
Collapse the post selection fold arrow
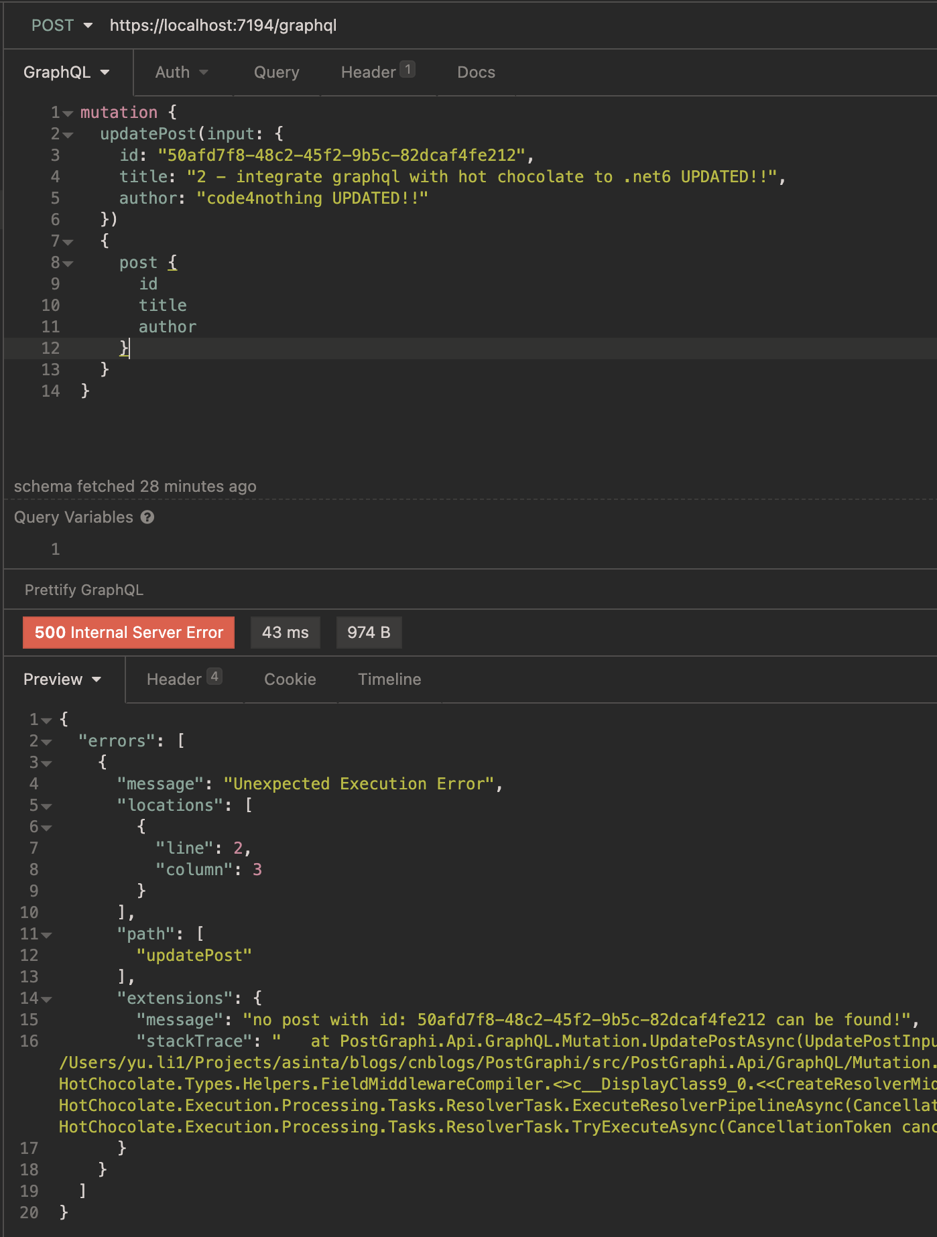click(68, 264)
